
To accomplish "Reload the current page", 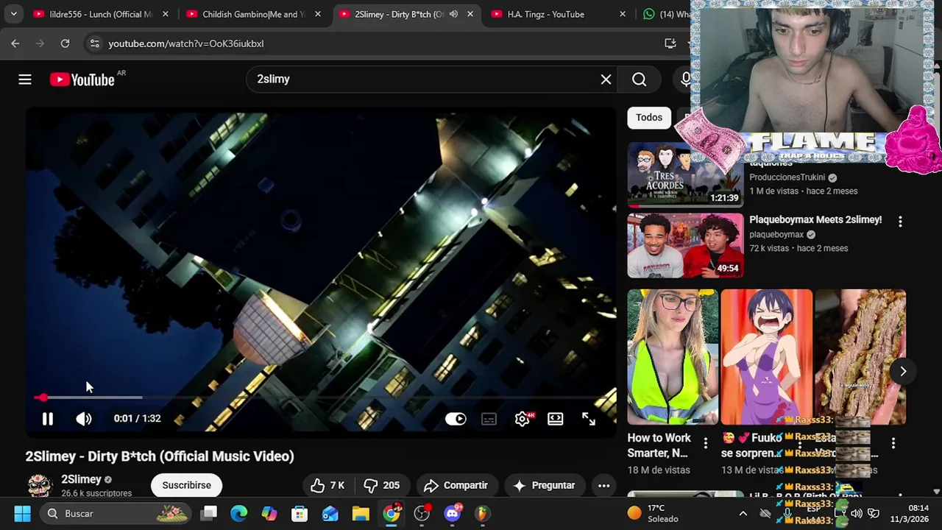I will point(65,43).
